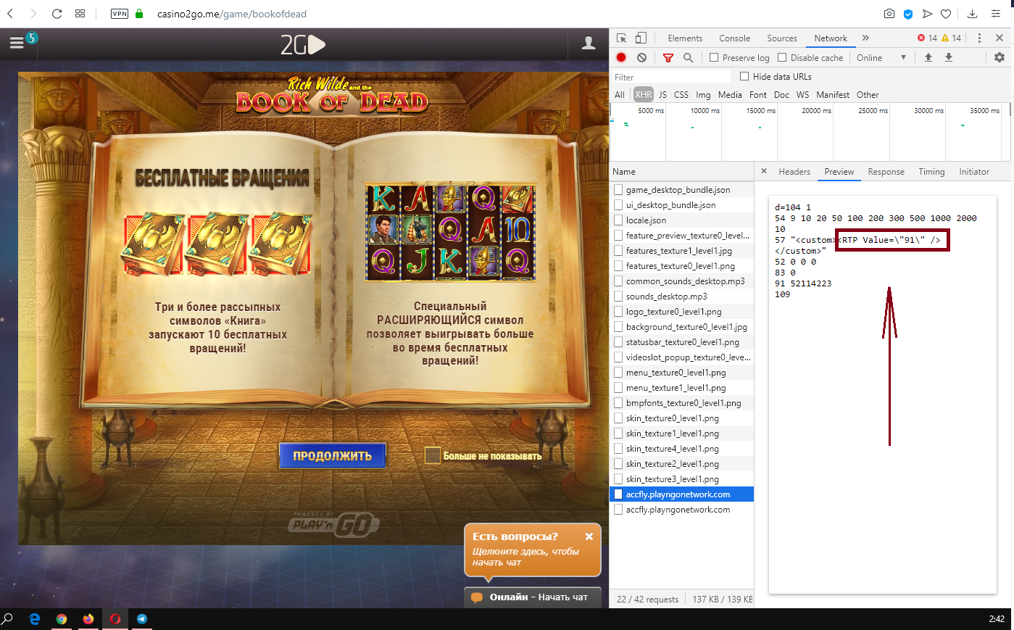This screenshot has width=1014, height=630.
Task: Click the network Filter input field
Action: click(x=670, y=77)
